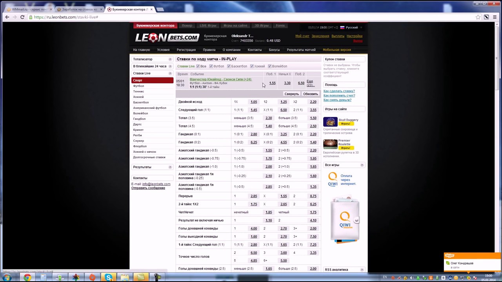Screen dimensions: 502x282
Task: Show more markets via Еще (23) link
Action: click(310, 83)
